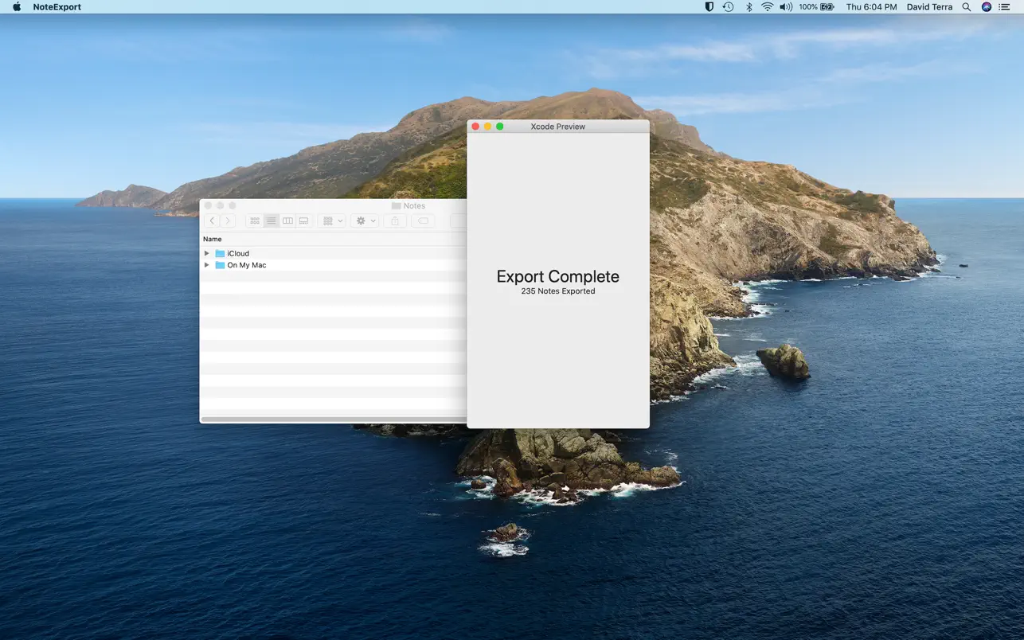The width and height of the screenshot is (1024, 640).
Task: Switch Finder to gallery view
Action: pyautogui.click(x=303, y=220)
